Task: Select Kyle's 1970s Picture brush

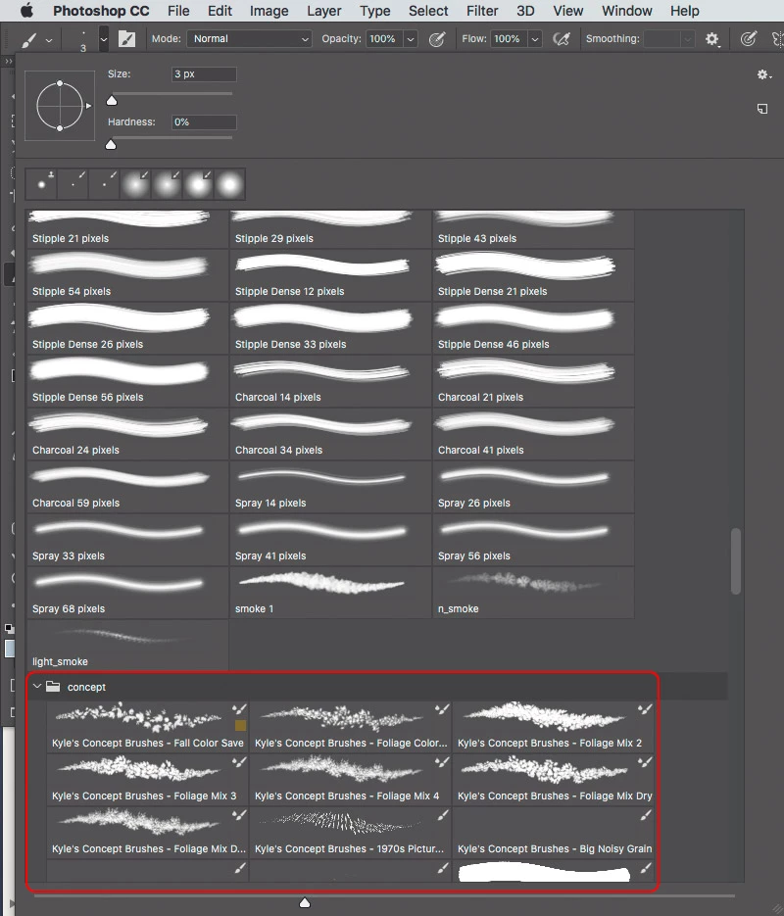Action: pos(351,833)
